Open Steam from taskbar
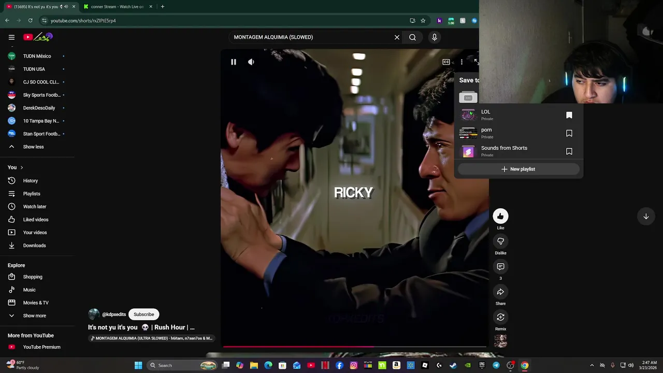The image size is (663, 373). pyautogui.click(x=453, y=365)
